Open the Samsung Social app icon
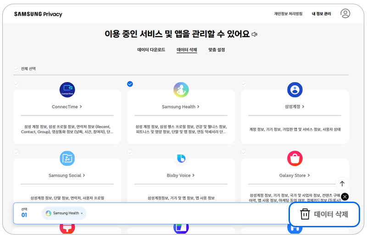The image size is (367, 236). click(67, 159)
